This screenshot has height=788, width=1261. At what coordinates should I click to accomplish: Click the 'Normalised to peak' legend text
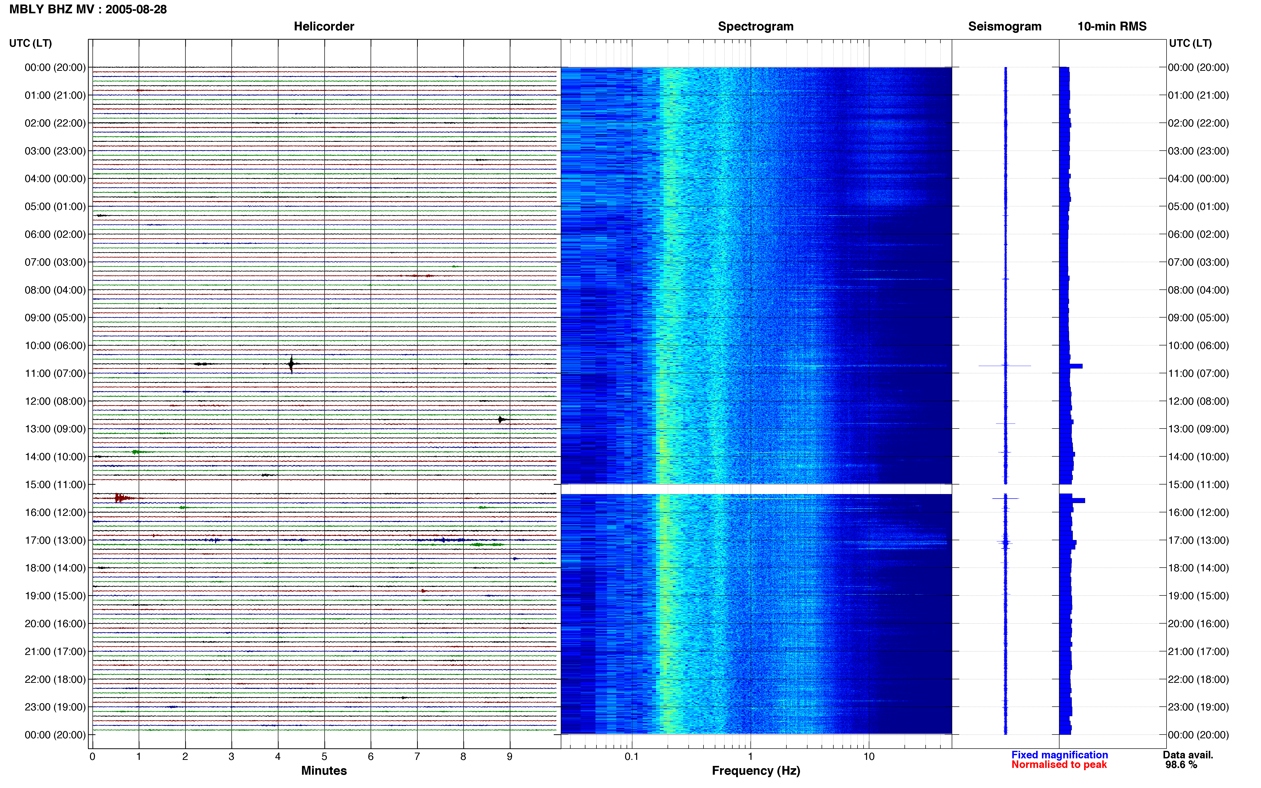(1059, 765)
